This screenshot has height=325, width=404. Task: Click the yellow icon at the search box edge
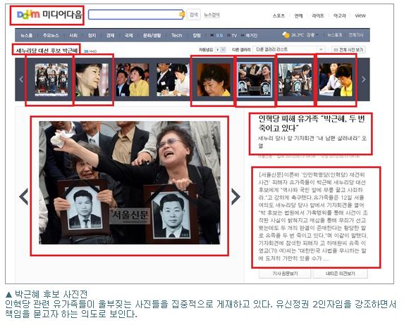pyautogui.click(x=182, y=14)
